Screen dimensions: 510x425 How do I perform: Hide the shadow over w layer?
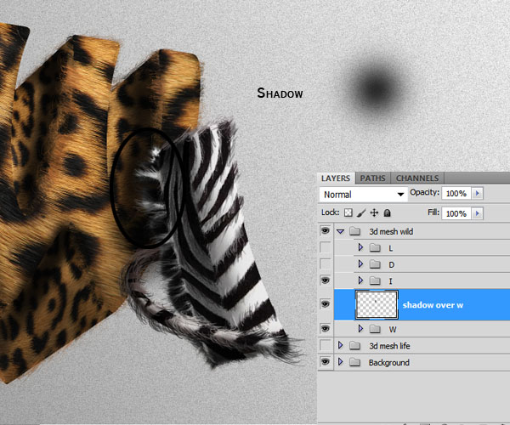point(325,304)
